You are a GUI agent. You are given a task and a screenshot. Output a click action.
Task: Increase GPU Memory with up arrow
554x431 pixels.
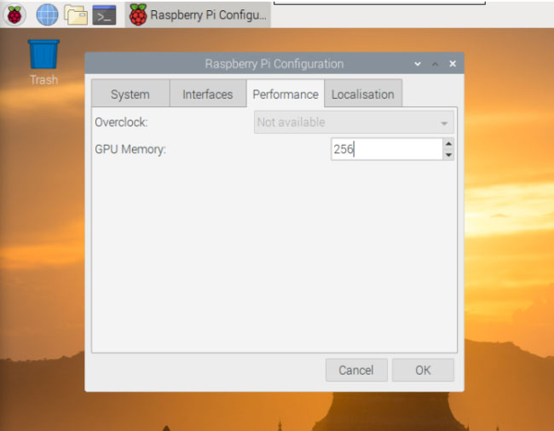448,144
